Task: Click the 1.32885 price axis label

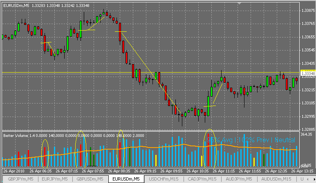Action: pyautogui.click(x=308, y=129)
